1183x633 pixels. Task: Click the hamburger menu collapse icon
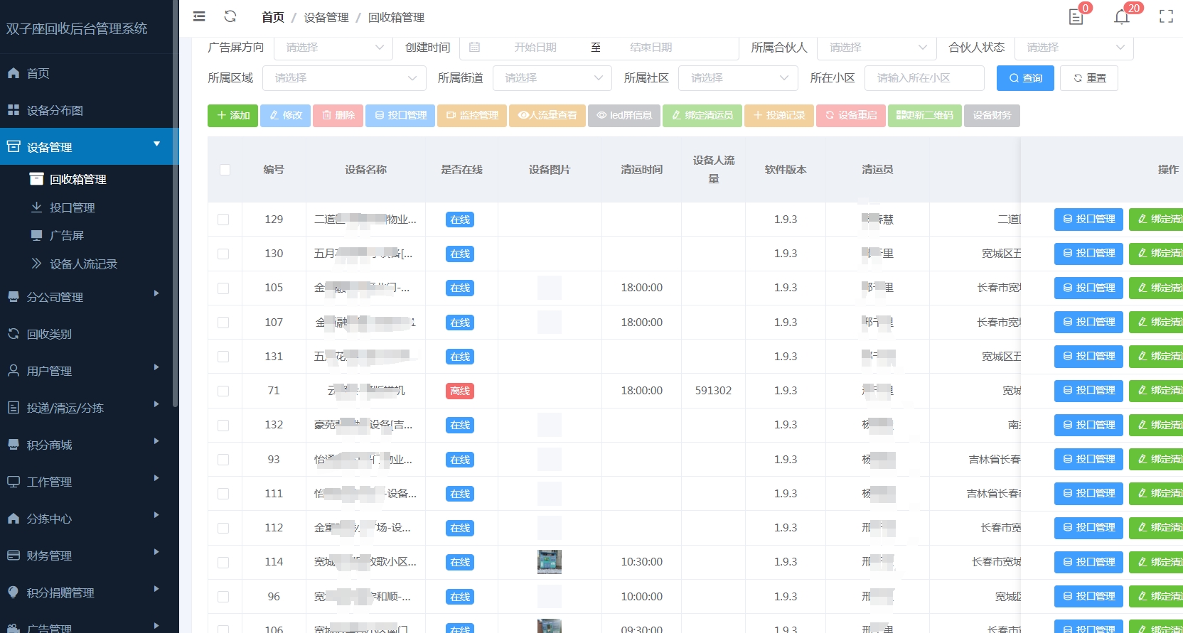(199, 16)
